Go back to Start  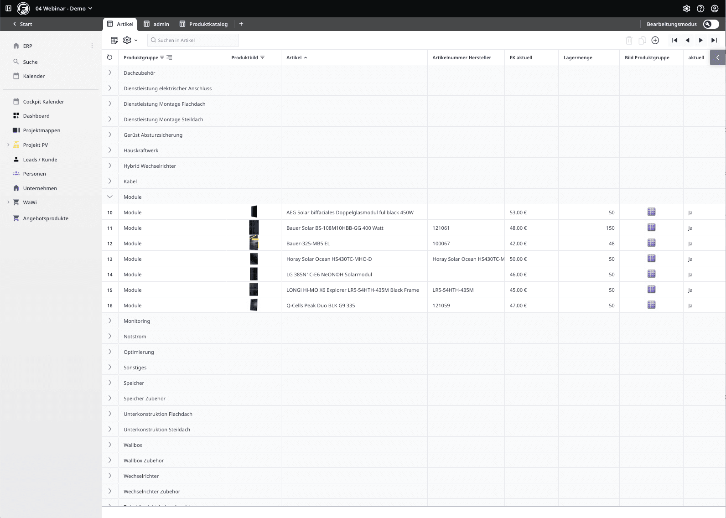[x=22, y=24]
